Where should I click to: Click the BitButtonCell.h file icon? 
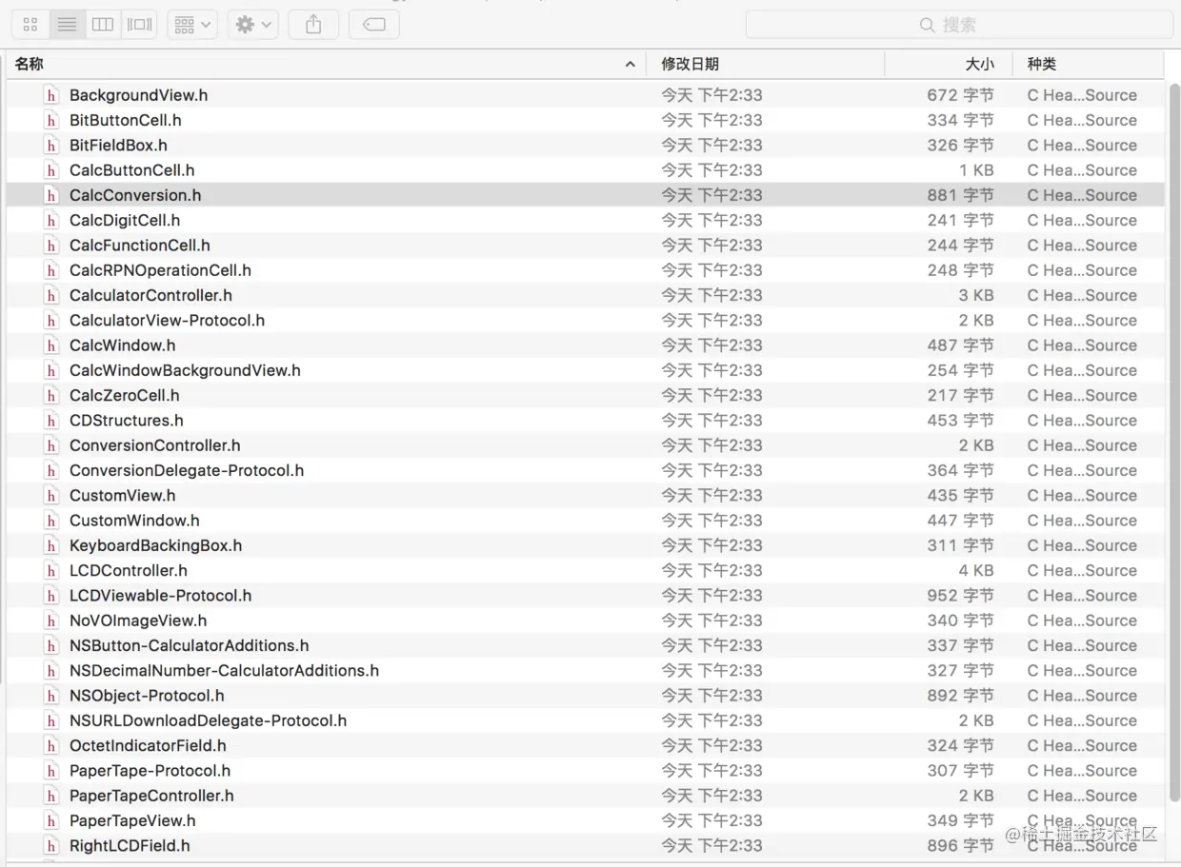pos(51,120)
